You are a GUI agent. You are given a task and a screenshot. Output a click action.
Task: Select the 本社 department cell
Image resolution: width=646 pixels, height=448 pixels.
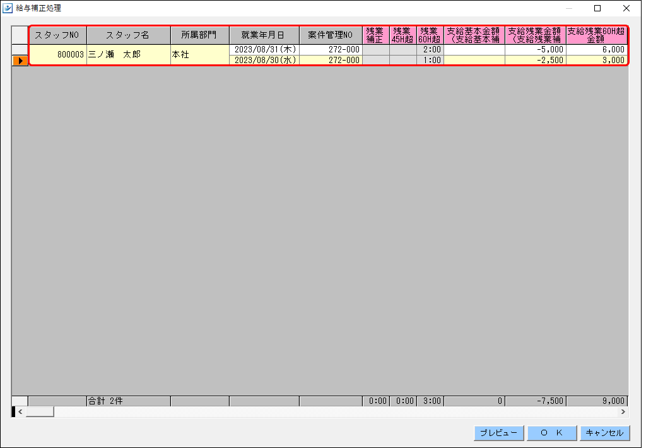coord(200,54)
